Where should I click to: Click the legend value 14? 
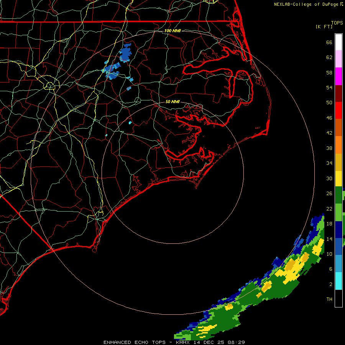[329, 239]
